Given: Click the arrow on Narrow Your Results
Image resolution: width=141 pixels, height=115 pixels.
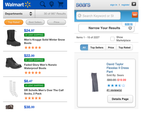Looking at the screenshot, I should point(130,28).
